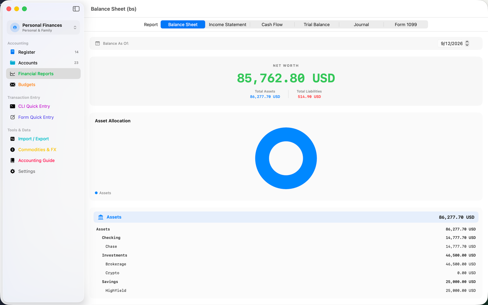
Task: Click the Accounts count badge 23
Action: click(x=76, y=63)
